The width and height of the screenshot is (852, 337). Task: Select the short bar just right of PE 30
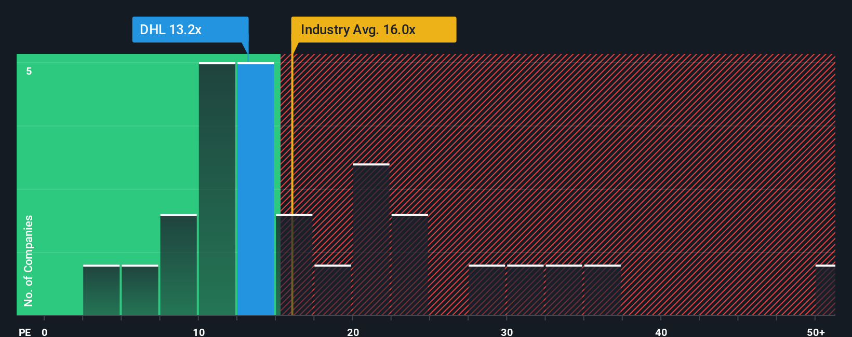[x=525, y=290]
